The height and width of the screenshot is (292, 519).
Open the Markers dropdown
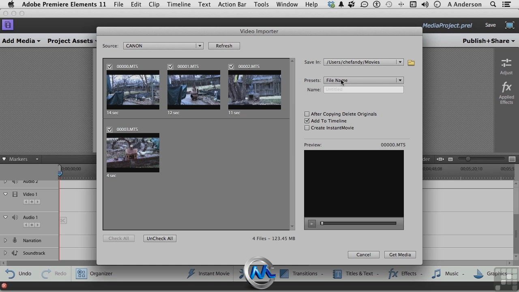tap(37, 159)
